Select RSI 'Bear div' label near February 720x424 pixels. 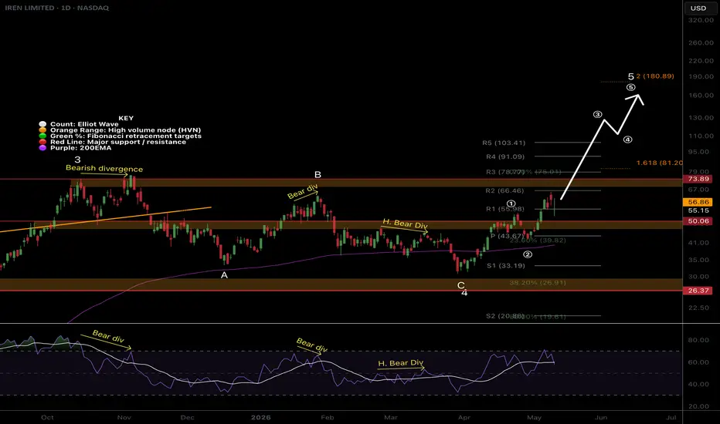(312, 345)
